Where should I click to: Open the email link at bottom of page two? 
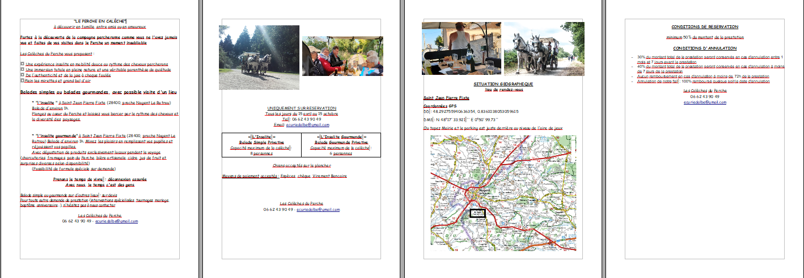tap(318, 210)
